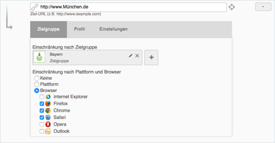Image resolution: width=275 pixels, height=143 pixels.
Task: Open the Einstellungen tab
Action: pos(113,29)
